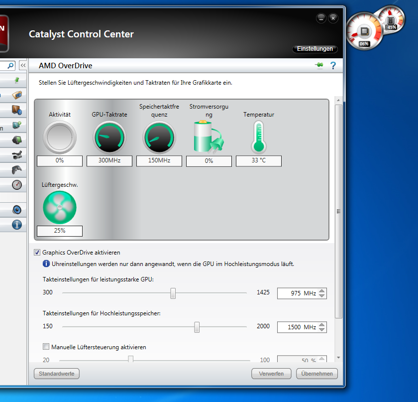Viewport: 418px width, 402px height.
Task: Decrease memory clock with down arrow
Action: [322, 329]
